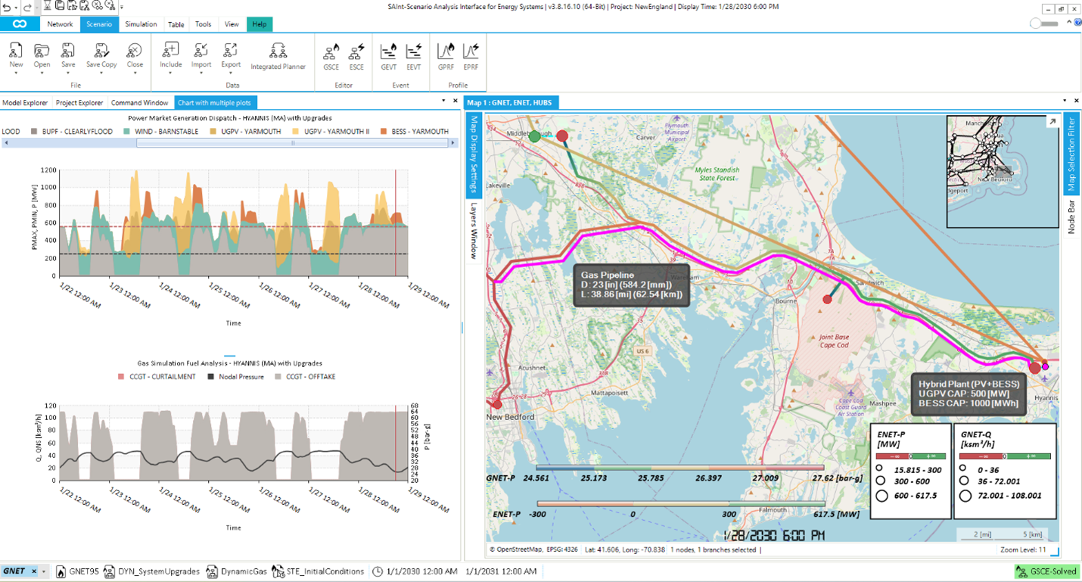
Task: Open the ESCE electric scenario editor
Action: 356,54
